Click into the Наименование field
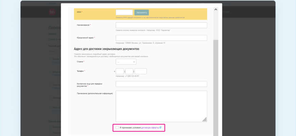 [161, 25]
